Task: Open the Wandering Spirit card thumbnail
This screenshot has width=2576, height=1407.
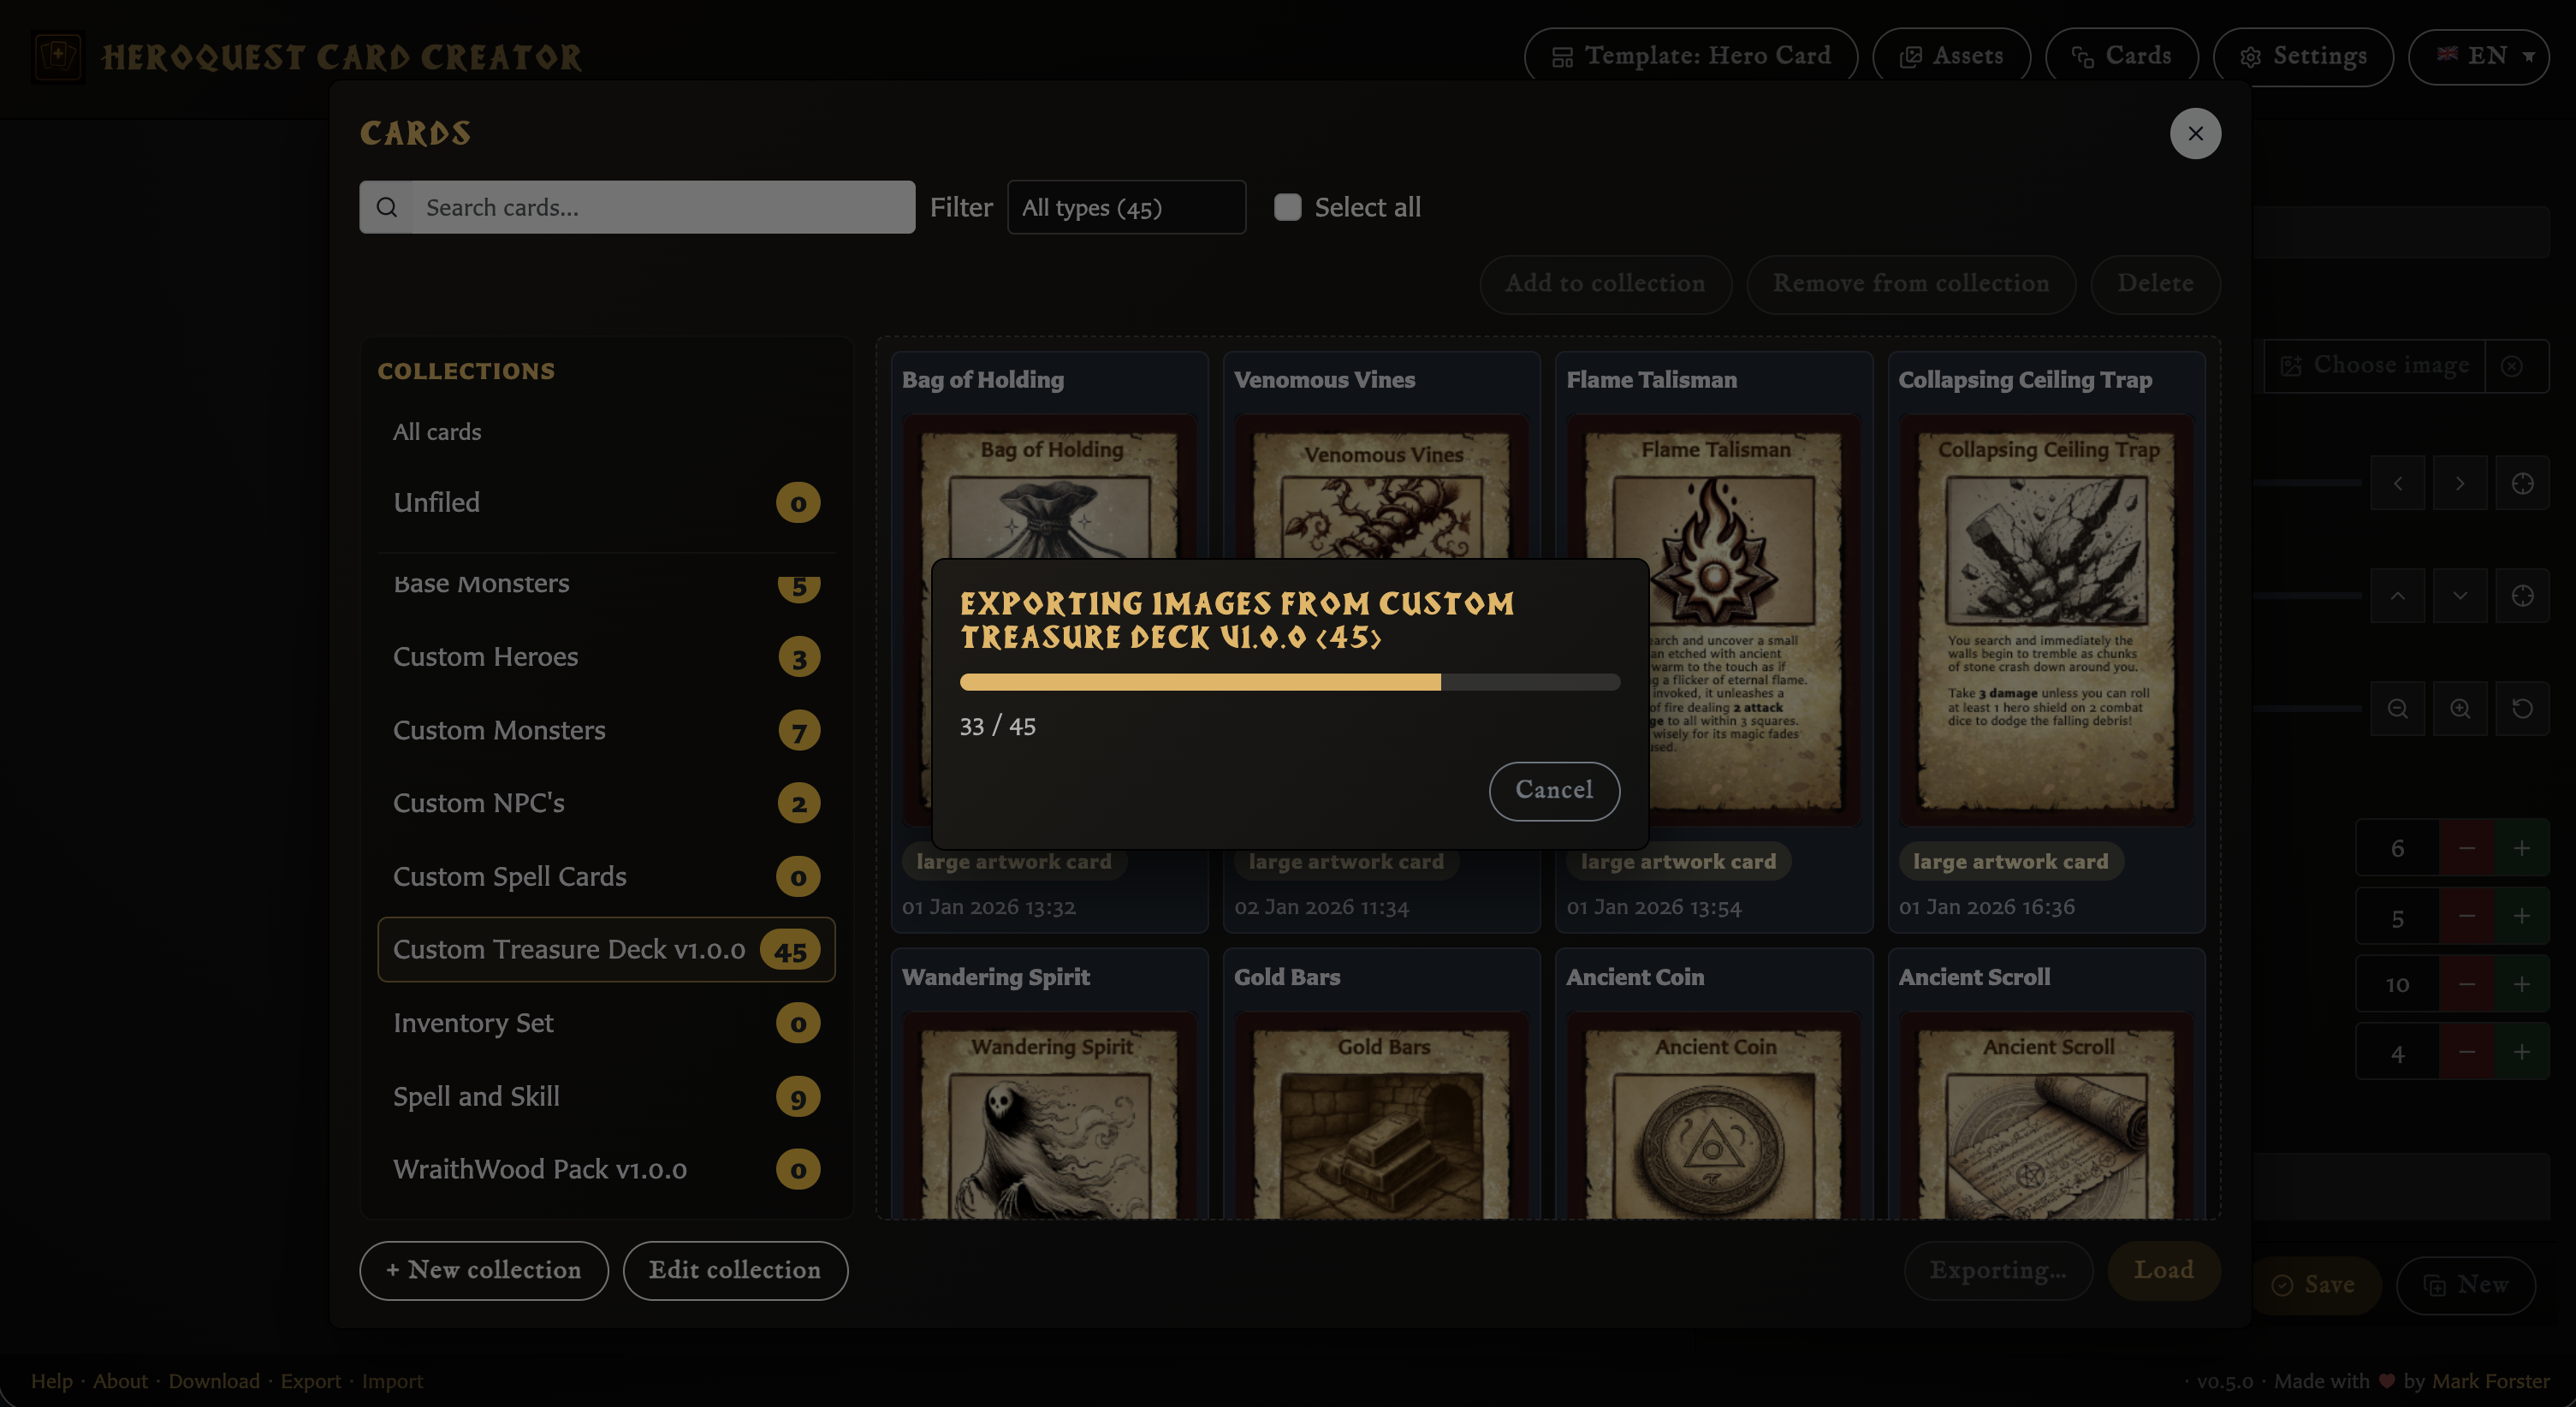Action: pyautogui.click(x=1049, y=1115)
